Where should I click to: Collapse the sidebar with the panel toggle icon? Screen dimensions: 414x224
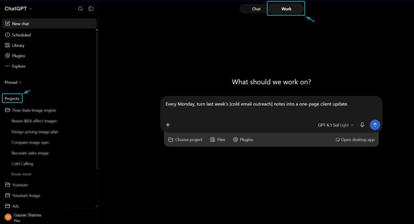click(91, 9)
